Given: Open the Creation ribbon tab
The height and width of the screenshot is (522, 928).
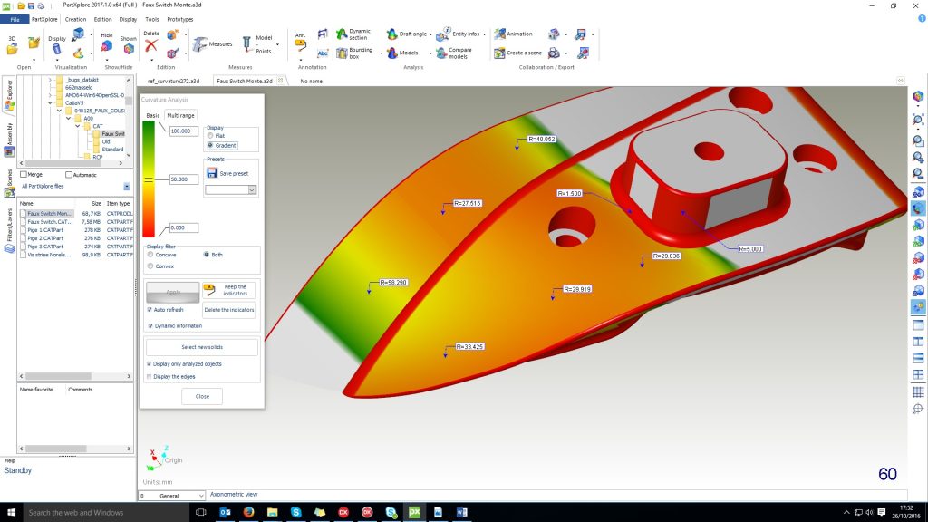Looking at the screenshot, I should pyautogui.click(x=76, y=18).
